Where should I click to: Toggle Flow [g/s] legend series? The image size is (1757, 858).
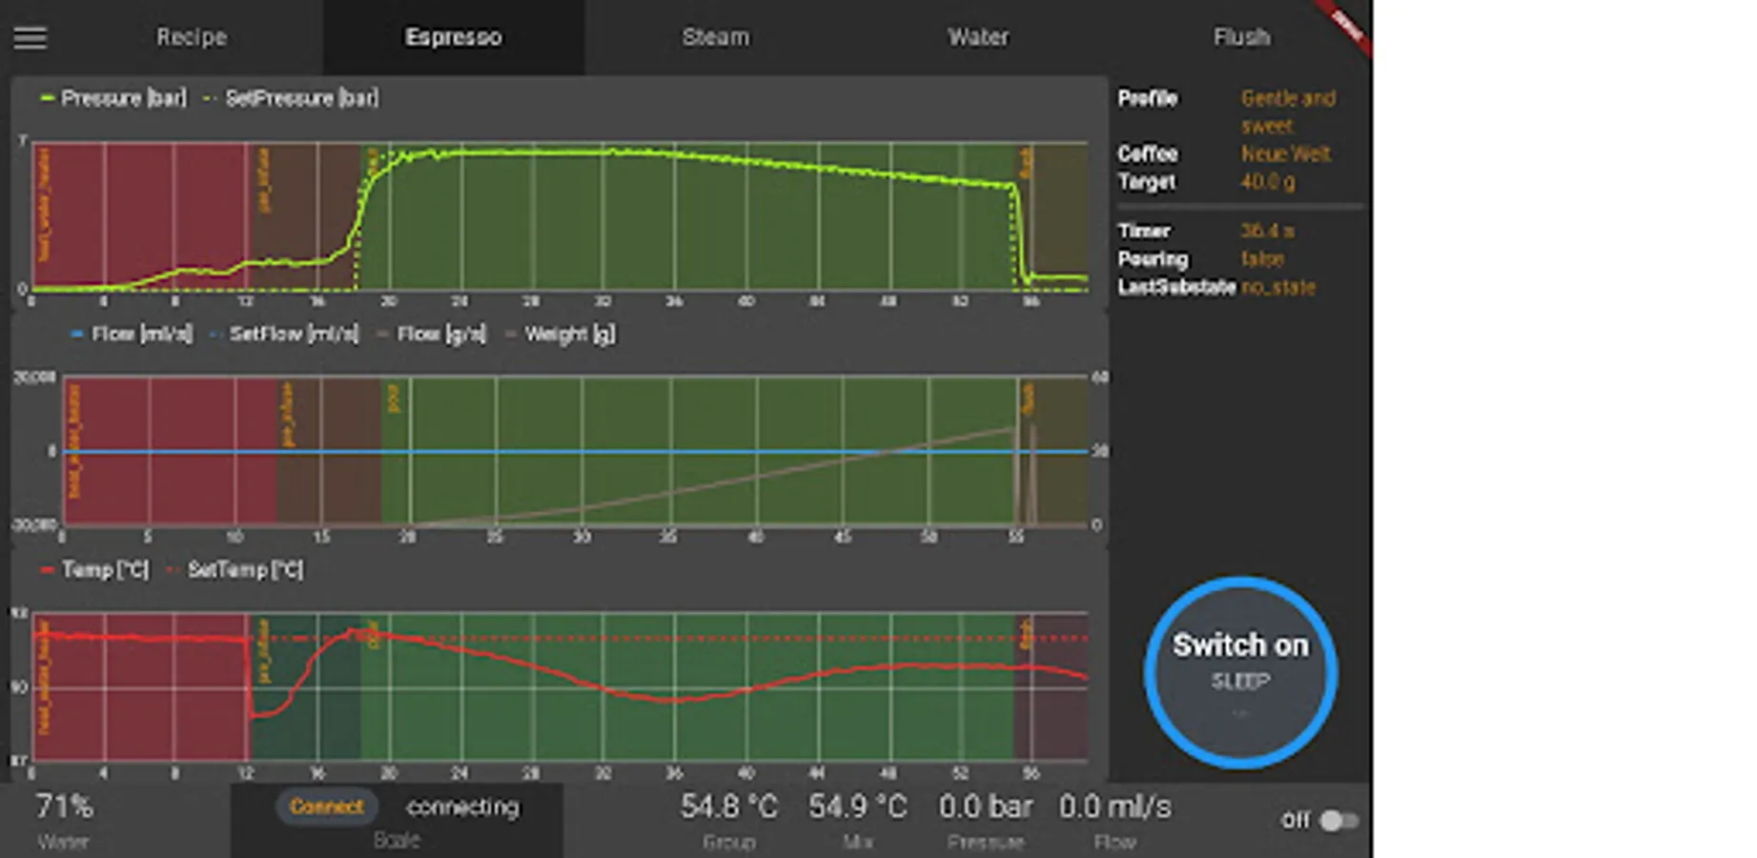tap(431, 334)
